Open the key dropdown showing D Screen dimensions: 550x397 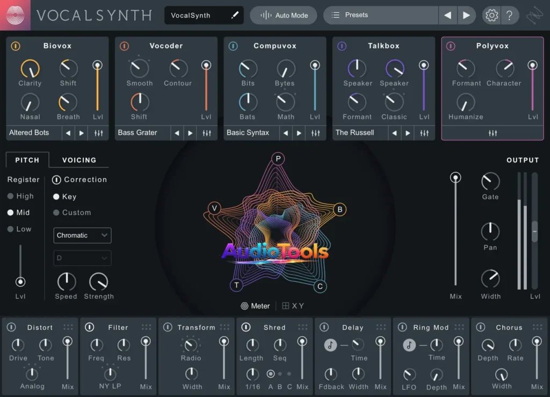tap(82, 258)
